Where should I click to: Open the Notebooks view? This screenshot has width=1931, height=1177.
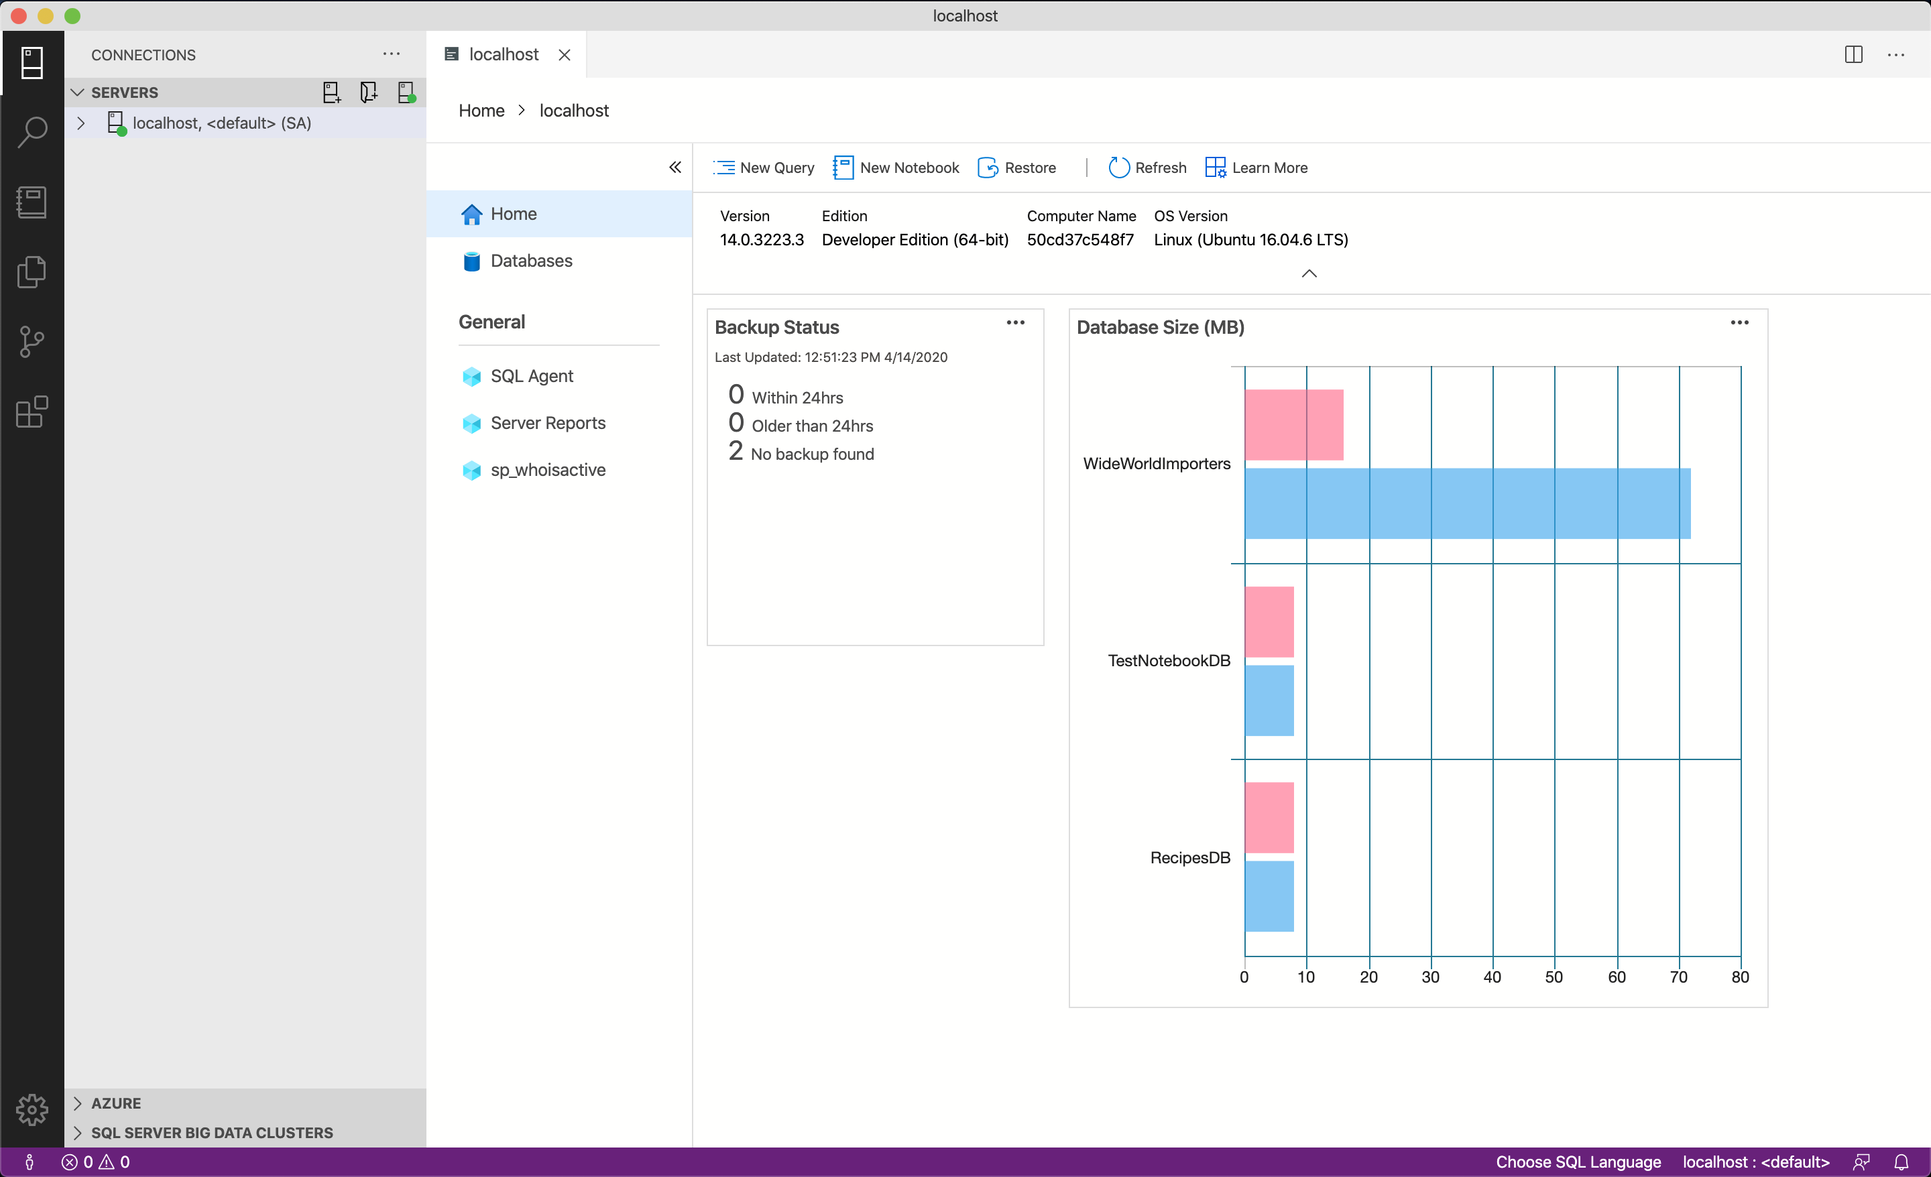(x=32, y=202)
